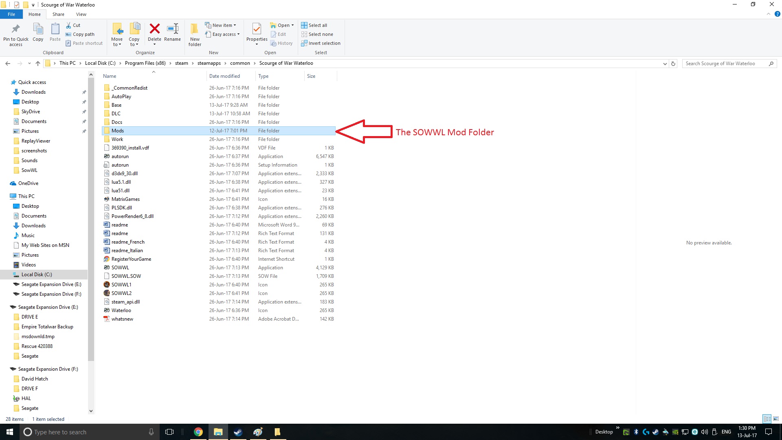Viewport: 782px width, 440px height.
Task: Open the File menu tab
Action: tap(11, 14)
